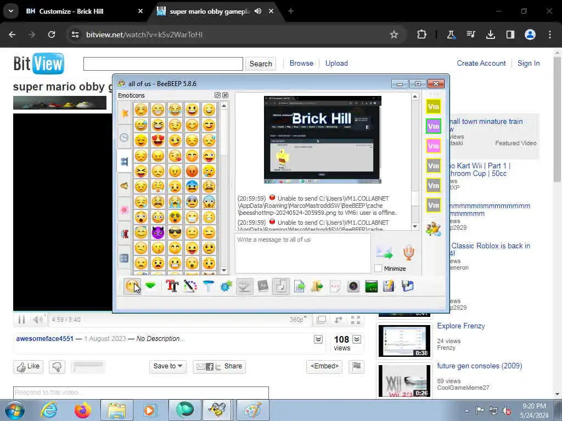Open the Brick Hill screenshot thumbnail in chat
This screenshot has width=562, height=421.
tap(323, 140)
